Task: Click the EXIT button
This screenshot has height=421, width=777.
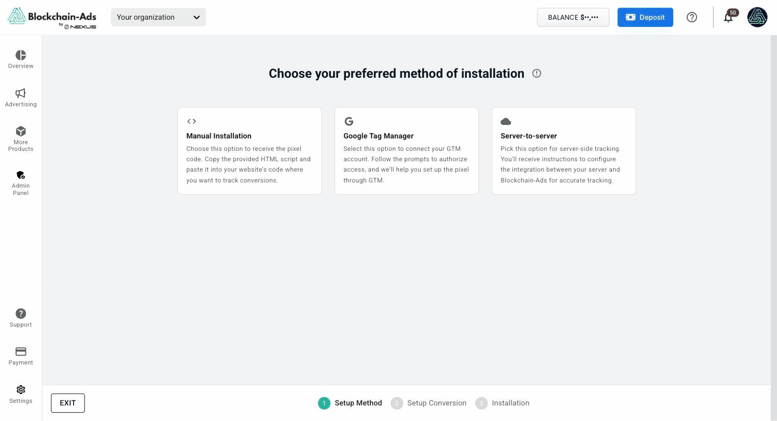Action: coord(68,403)
